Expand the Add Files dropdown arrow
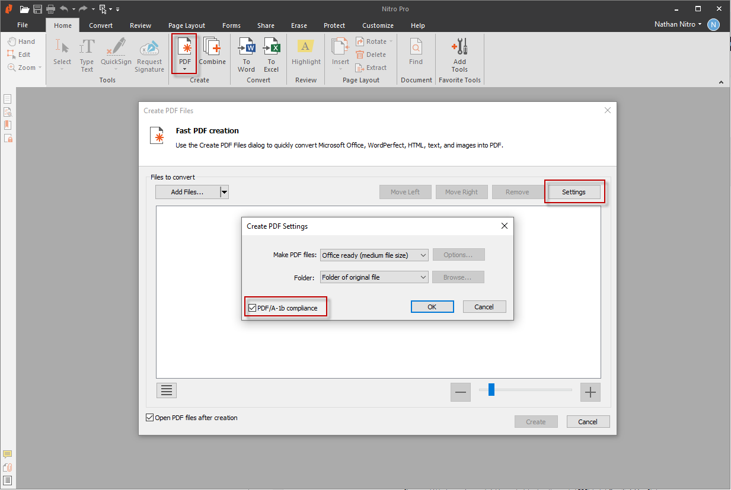The width and height of the screenshot is (731, 490). [x=224, y=192]
